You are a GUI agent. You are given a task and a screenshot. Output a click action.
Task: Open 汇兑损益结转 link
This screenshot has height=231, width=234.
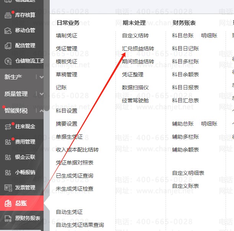(138, 48)
